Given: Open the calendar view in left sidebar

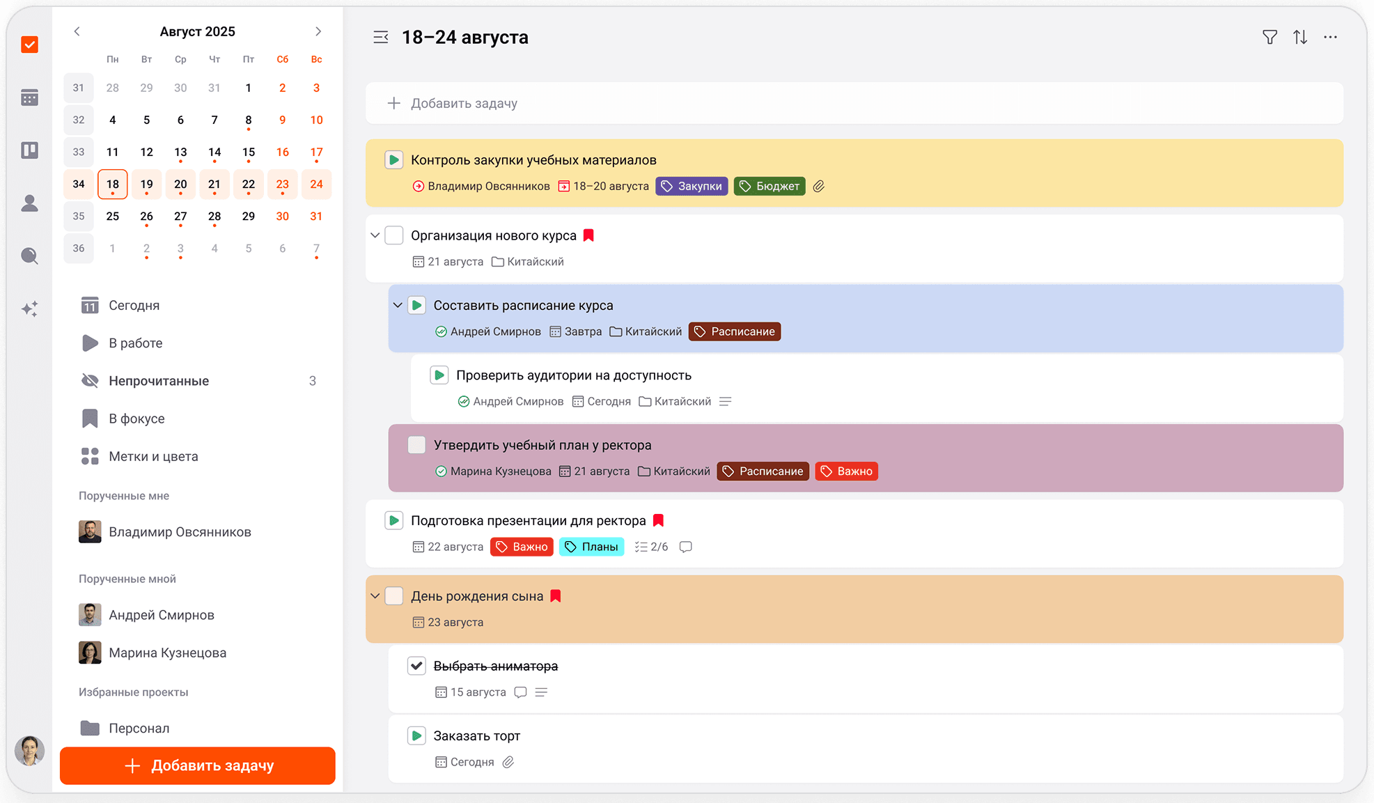Looking at the screenshot, I should click(x=30, y=98).
